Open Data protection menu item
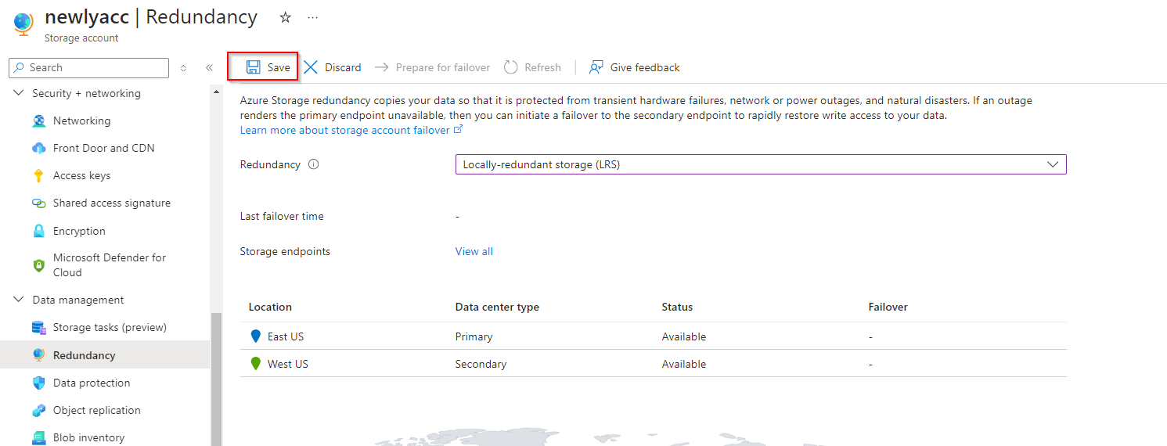Viewport: 1167px width, 446px height. [91, 383]
